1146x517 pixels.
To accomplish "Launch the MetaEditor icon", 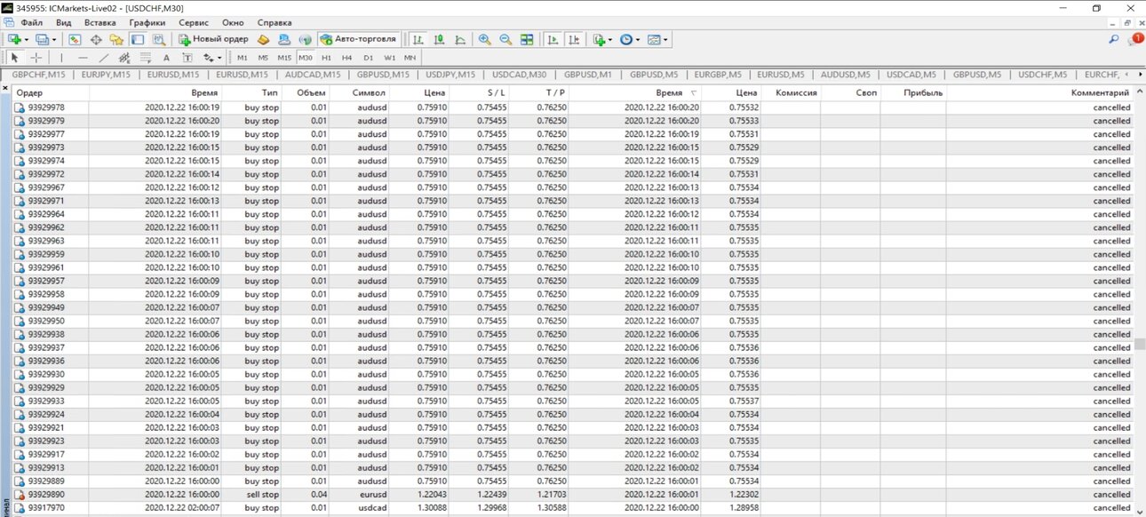I will point(264,39).
